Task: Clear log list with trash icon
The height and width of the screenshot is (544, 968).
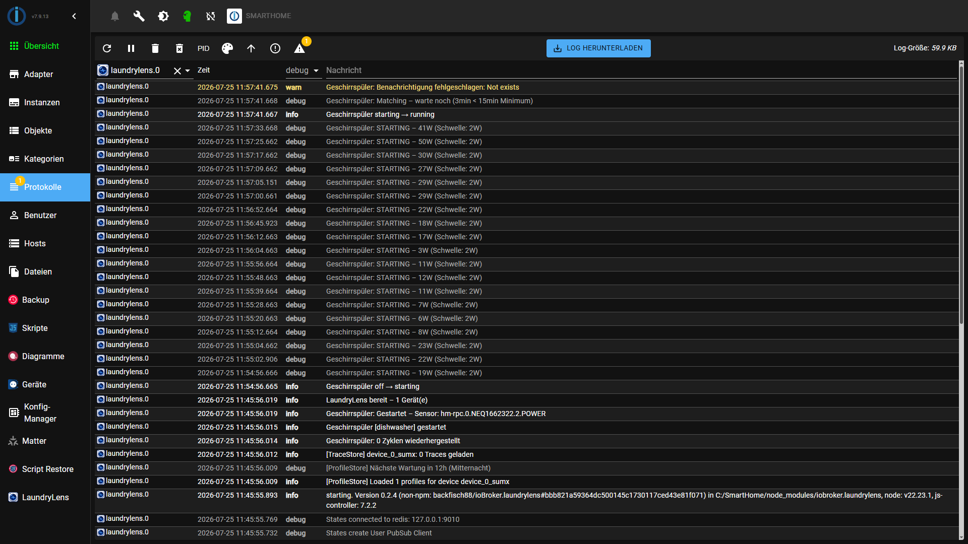Action: pyautogui.click(x=155, y=48)
